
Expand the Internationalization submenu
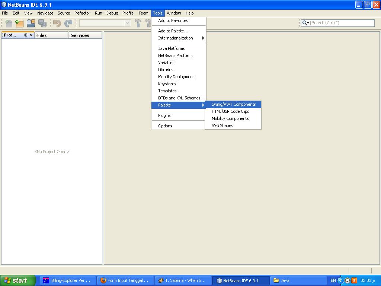point(179,38)
